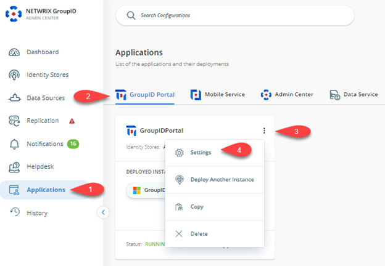Click the Identity Stores fingerprint icon
The image size is (385, 266).
coord(14,75)
